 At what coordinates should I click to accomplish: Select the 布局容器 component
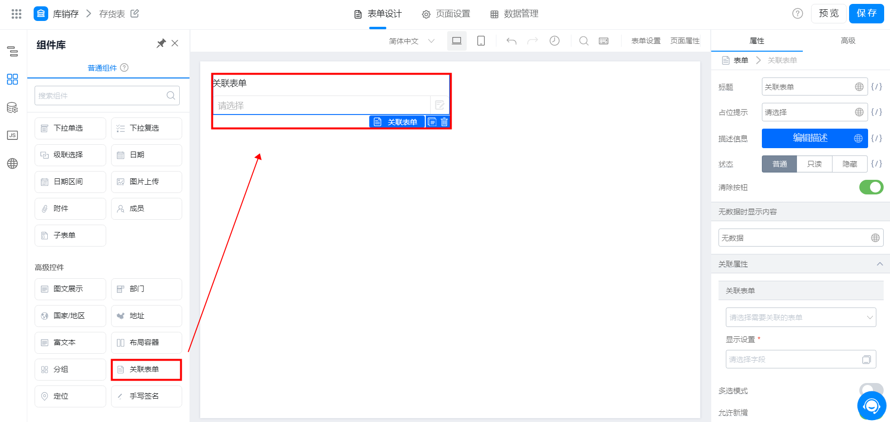pyautogui.click(x=147, y=343)
